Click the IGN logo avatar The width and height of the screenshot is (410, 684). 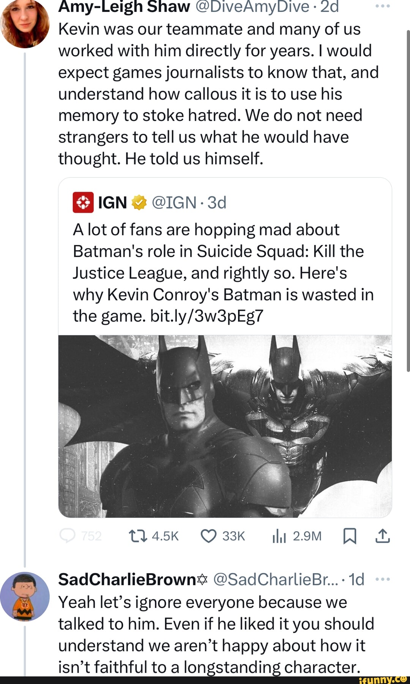pos(83,202)
